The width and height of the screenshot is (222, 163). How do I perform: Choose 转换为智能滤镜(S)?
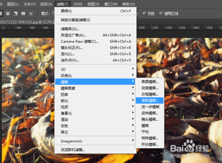click(95, 20)
